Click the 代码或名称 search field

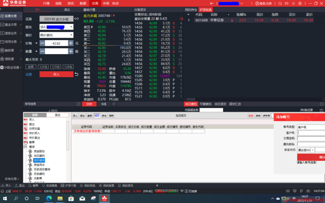click(x=211, y=110)
